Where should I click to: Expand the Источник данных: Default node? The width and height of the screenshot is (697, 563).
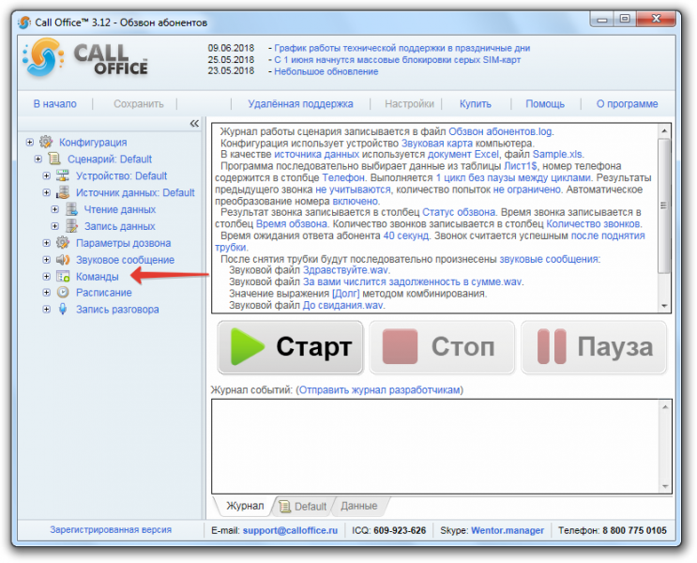[x=46, y=192]
